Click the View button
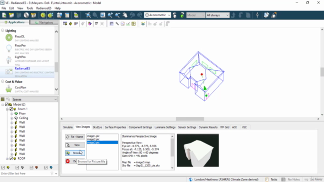Viewport: 324px width, 182px height. 75,145
